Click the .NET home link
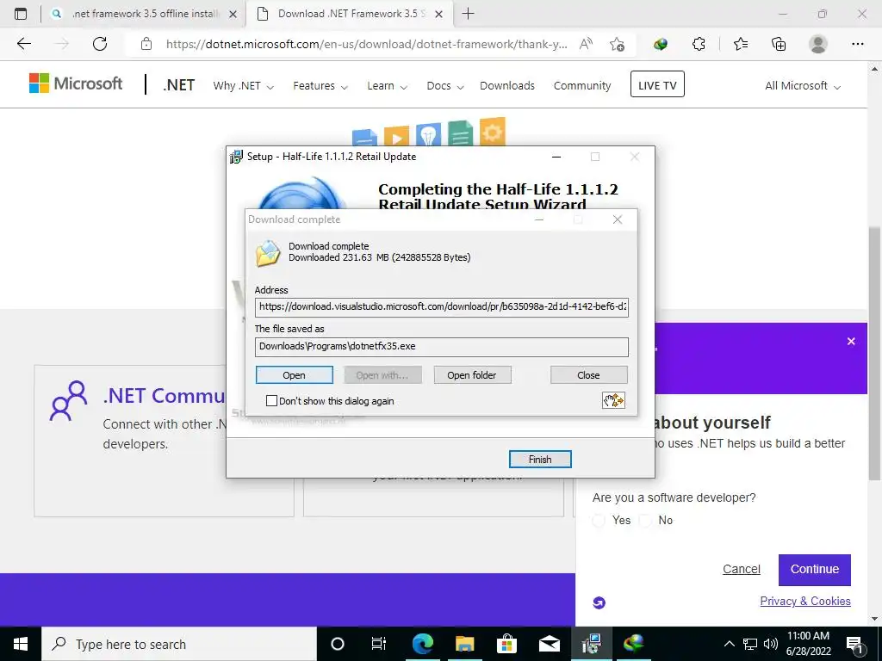This screenshot has width=882, height=661. 179,85
